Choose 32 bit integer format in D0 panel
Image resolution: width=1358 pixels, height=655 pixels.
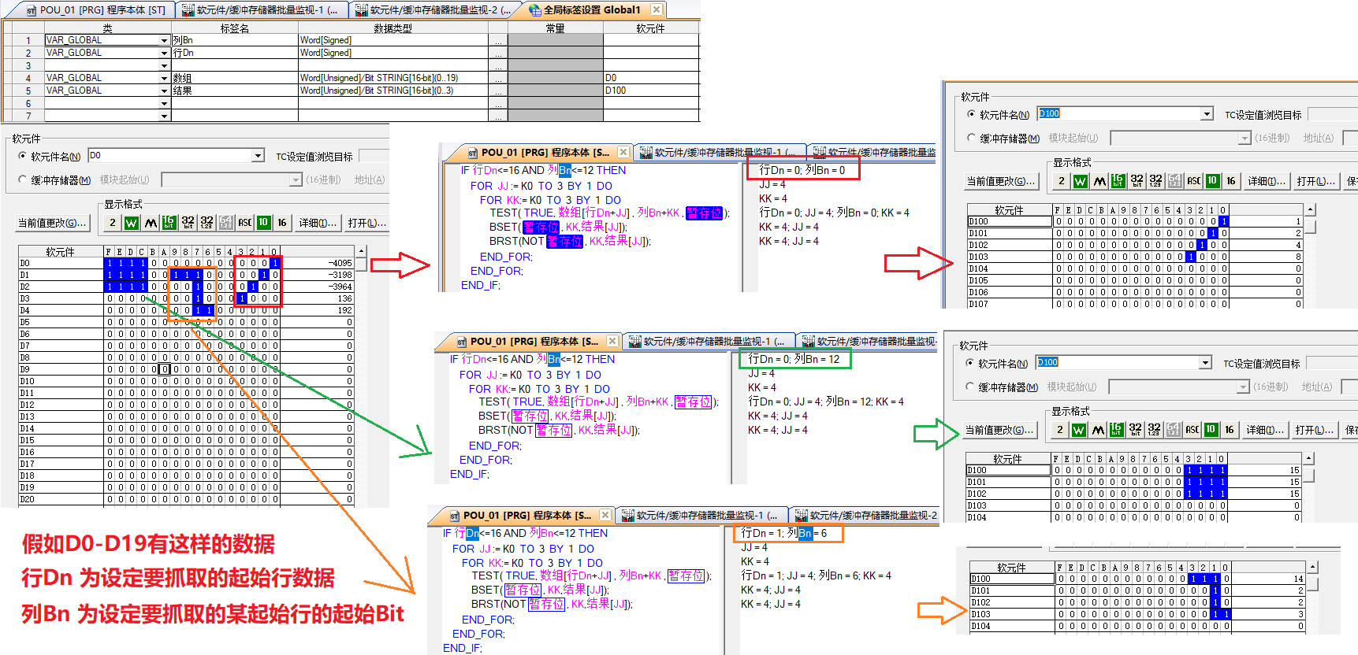[188, 223]
